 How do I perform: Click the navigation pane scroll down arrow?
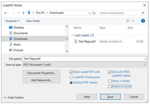point(67,51)
